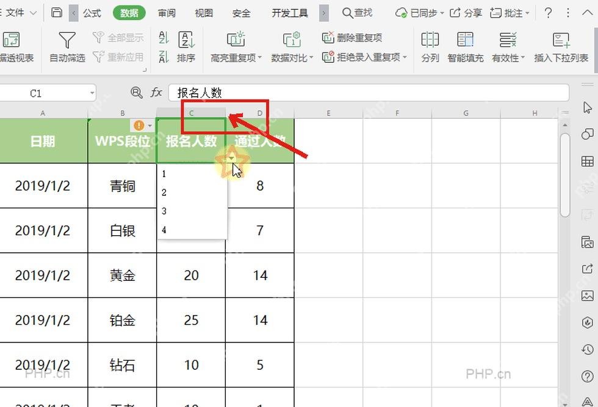Open the 审阅 Review tab
The height and width of the screenshot is (407, 598).
pyautogui.click(x=167, y=13)
